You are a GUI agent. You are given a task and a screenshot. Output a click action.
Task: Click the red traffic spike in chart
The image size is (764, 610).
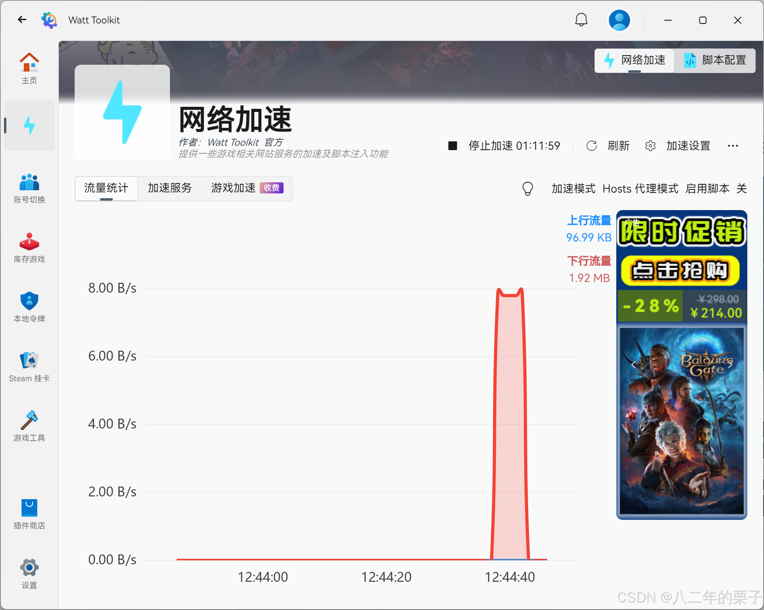[x=510, y=425]
